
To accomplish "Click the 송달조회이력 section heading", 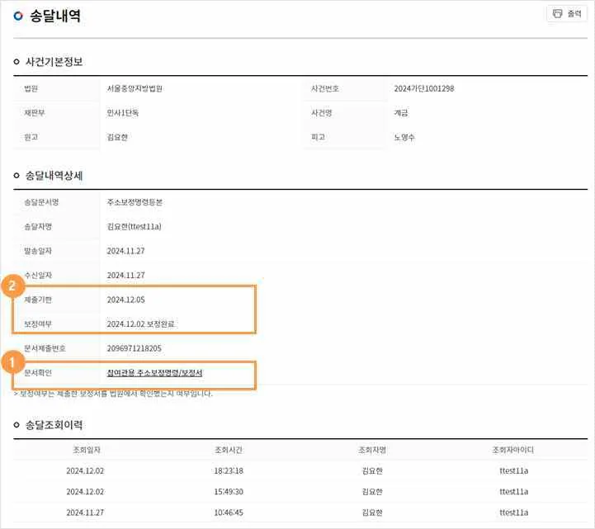I will (x=54, y=425).
